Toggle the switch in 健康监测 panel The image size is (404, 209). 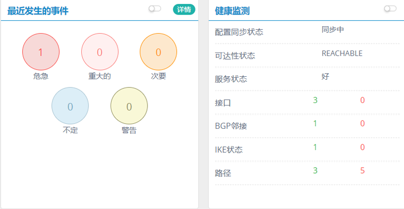[390, 9]
